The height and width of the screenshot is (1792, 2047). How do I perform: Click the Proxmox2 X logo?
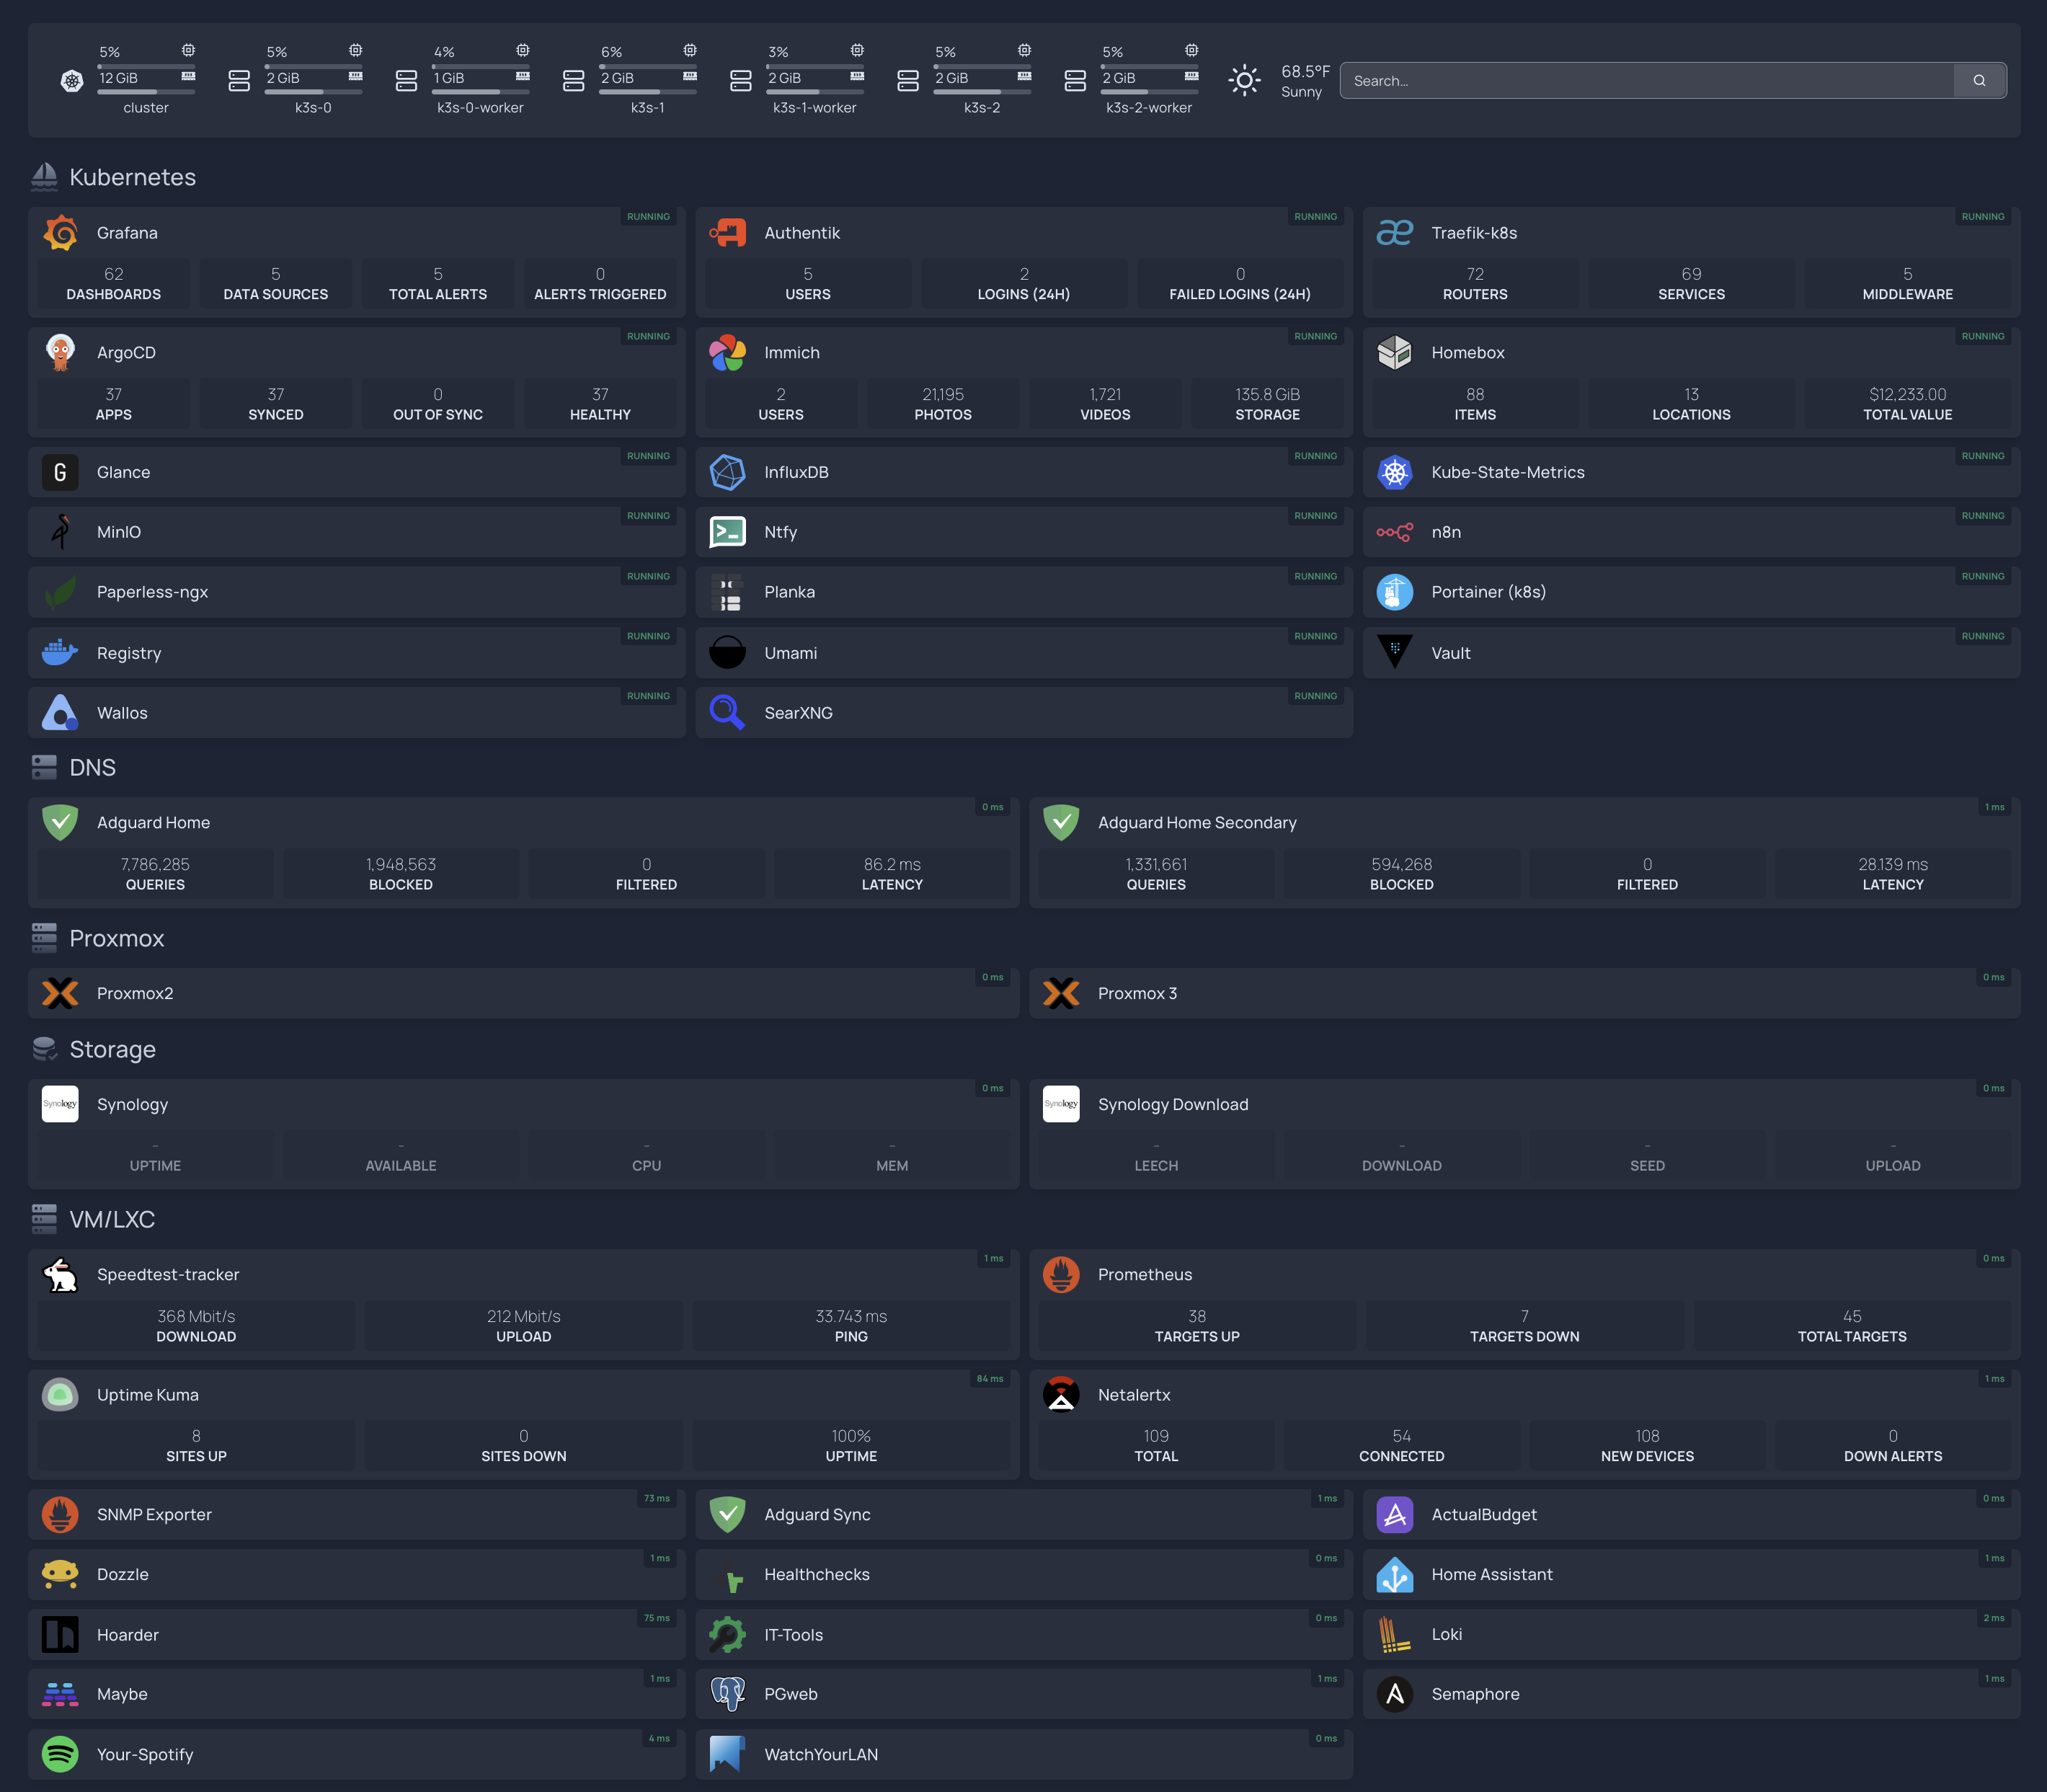[x=60, y=993]
